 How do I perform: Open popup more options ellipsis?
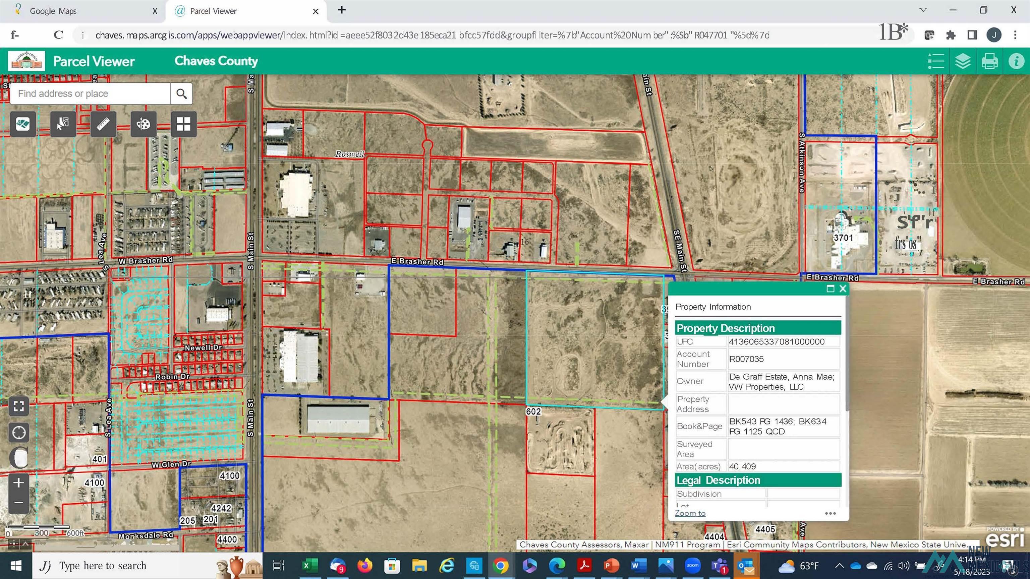(x=830, y=513)
